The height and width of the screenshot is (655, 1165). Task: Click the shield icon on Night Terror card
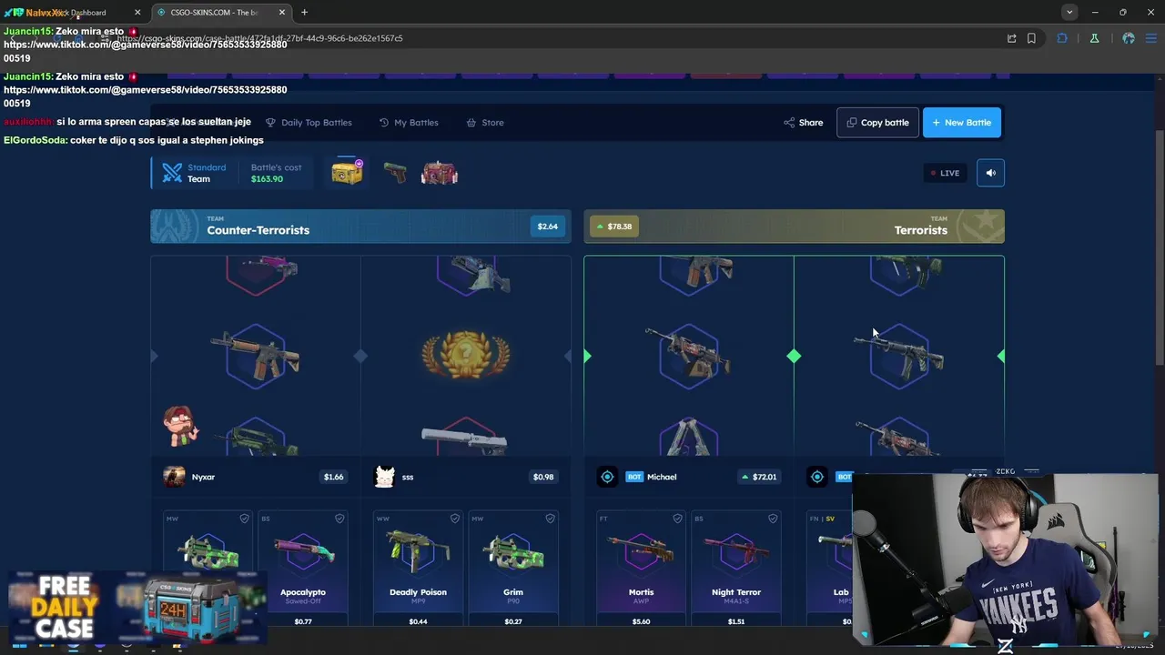point(773,519)
